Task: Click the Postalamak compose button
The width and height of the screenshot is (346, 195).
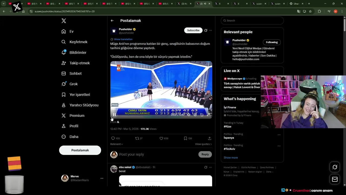Action: [80, 150]
